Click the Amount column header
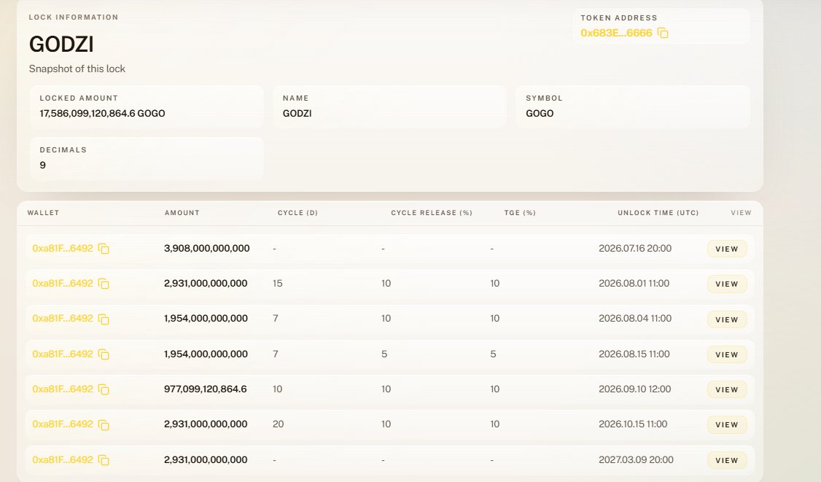Image resolution: width=821 pixels, height=482 pixels. coord(182,213)
